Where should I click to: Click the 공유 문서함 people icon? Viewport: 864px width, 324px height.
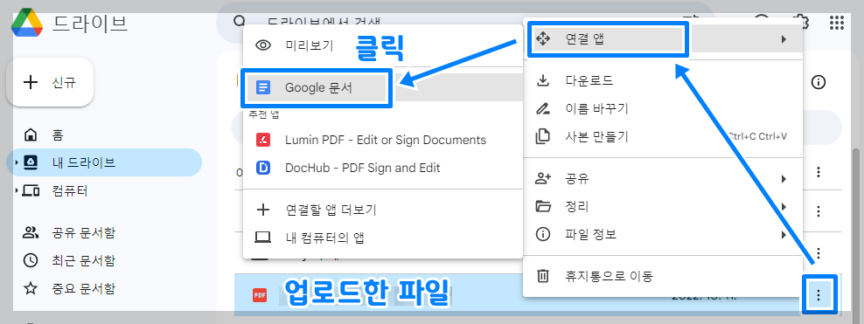tap(31, 232)
